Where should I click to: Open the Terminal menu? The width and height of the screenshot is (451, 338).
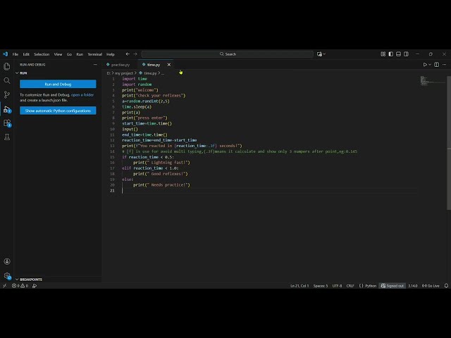click(95, 54)
